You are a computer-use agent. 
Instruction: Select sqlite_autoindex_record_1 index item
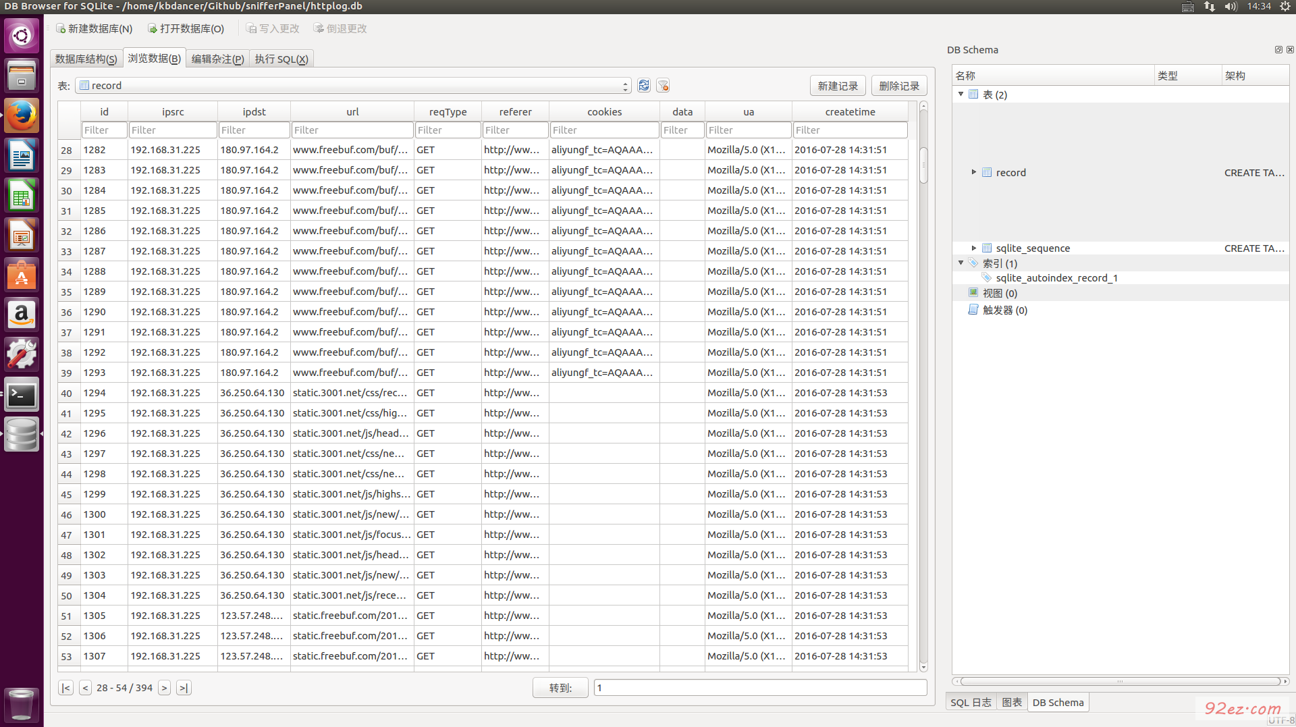(1056, 277)
